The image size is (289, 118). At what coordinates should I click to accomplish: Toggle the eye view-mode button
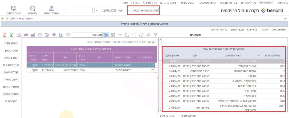106,35
